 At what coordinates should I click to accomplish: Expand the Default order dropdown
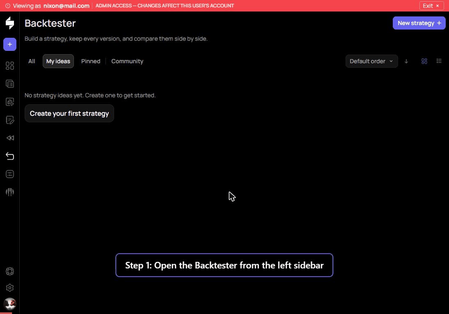click(371, 61)
